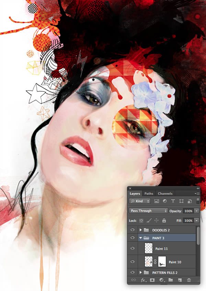Select the Paint 11 layer thumbnail
Viewport: 206px width, 291px height.
(149, 248)
